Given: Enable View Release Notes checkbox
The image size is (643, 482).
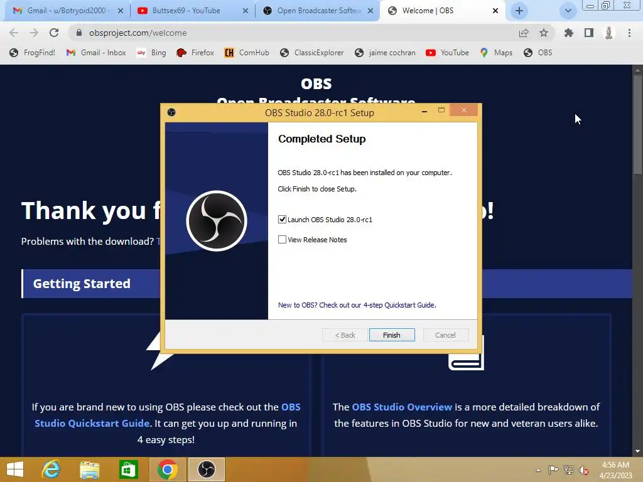Looking at the screenshot, I should [282, 239].
